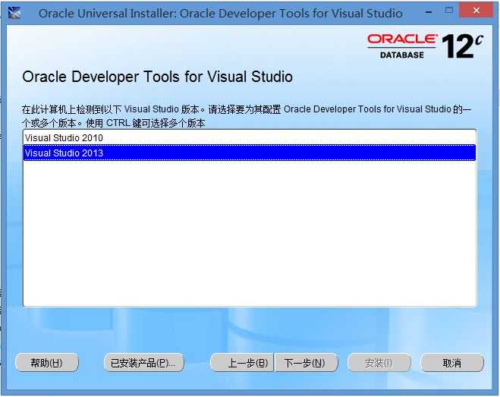Select the highlighted Visual Studio 2013 entry
500x397 pixels.
(250, 153)
